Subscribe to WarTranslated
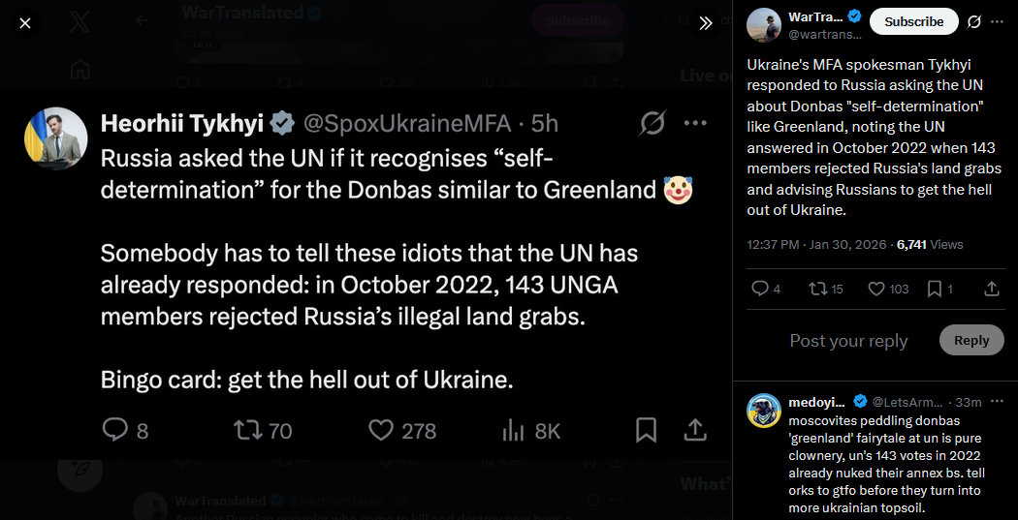The height and width of the screenshot is (520, 1018). coord(913,21)
